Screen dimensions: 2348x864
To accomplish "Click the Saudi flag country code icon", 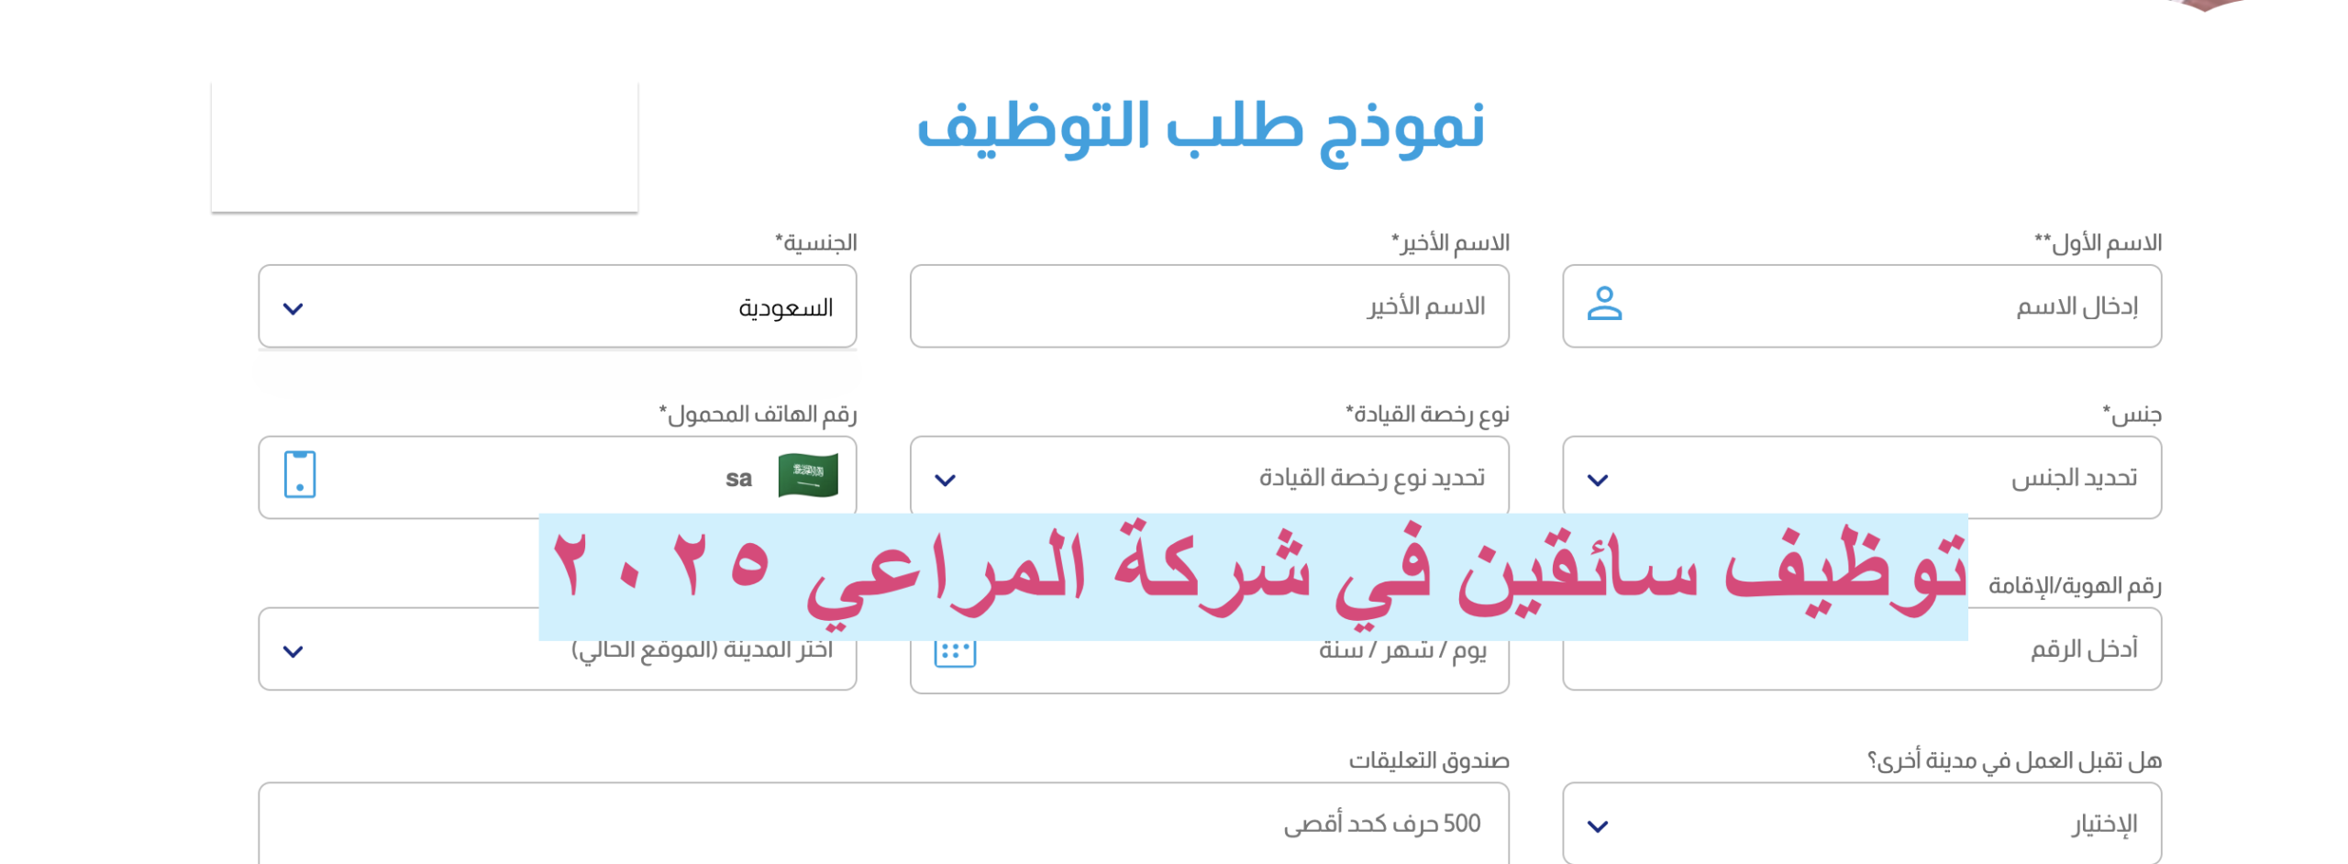I will tap(807, 476).
